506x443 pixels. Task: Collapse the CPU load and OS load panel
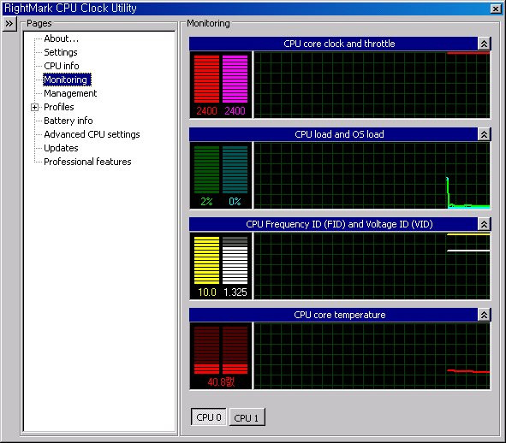point(484,134)
